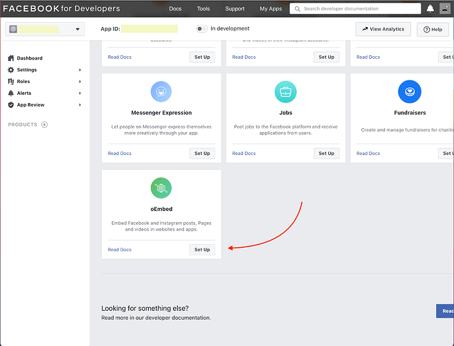Click search developer documentation field

(x=355, y=9)
